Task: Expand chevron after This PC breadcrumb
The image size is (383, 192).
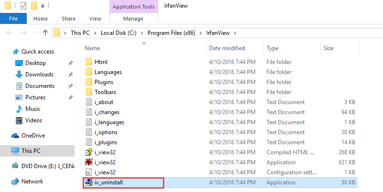Action: 95,33
